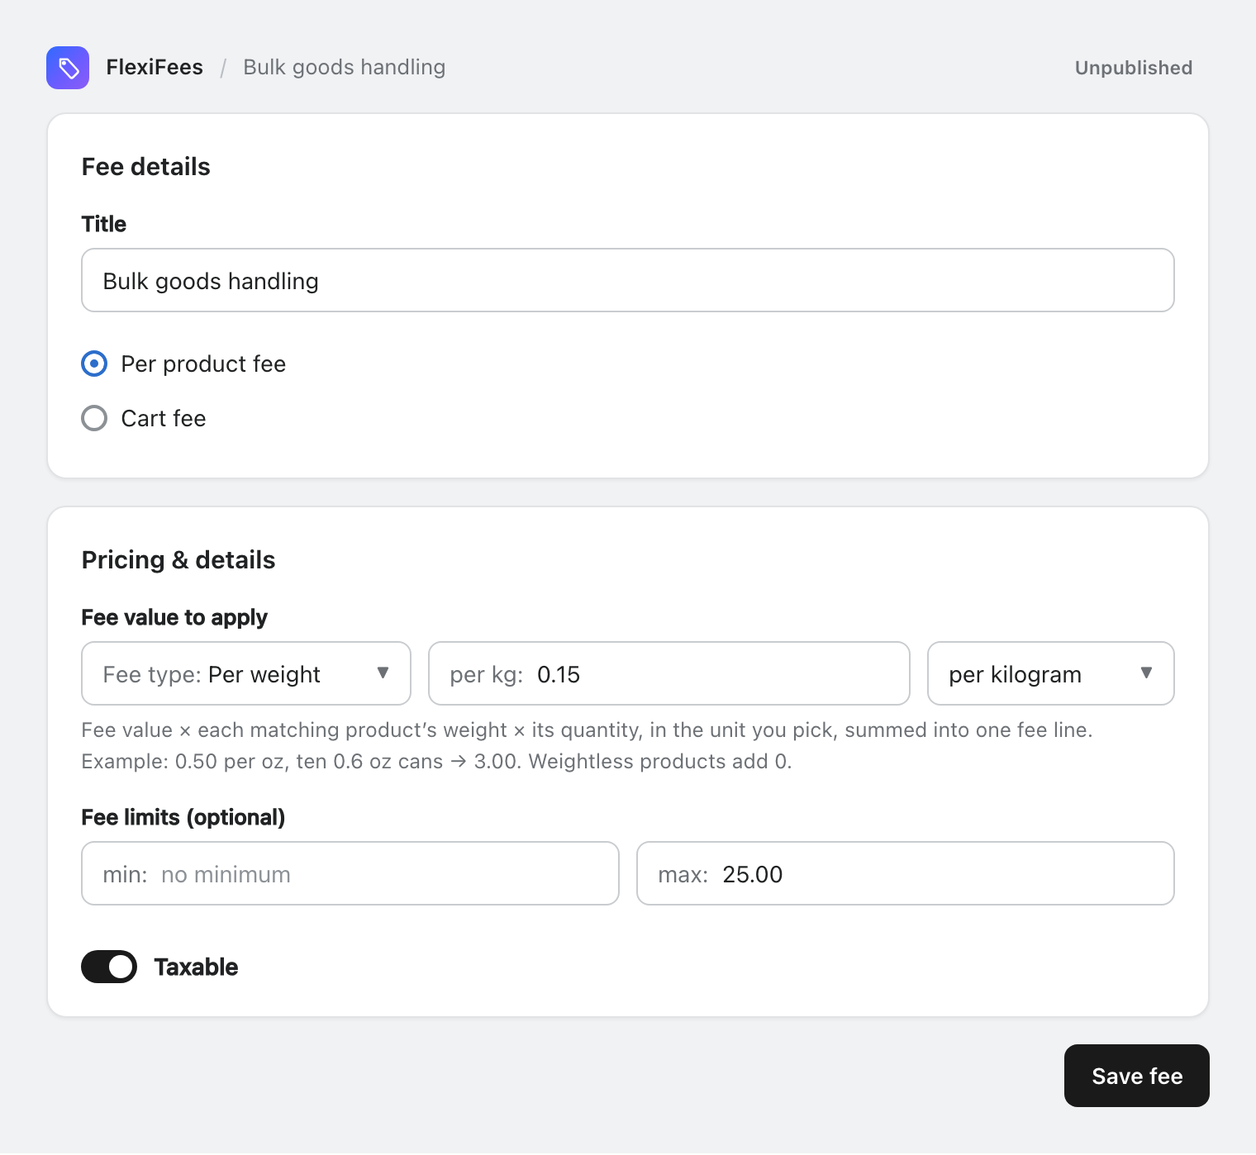Image resolution: width=1256 pixels, height=1155 pixels.
Task: Click the Save fee button
Action: tap(1137, 1076)
